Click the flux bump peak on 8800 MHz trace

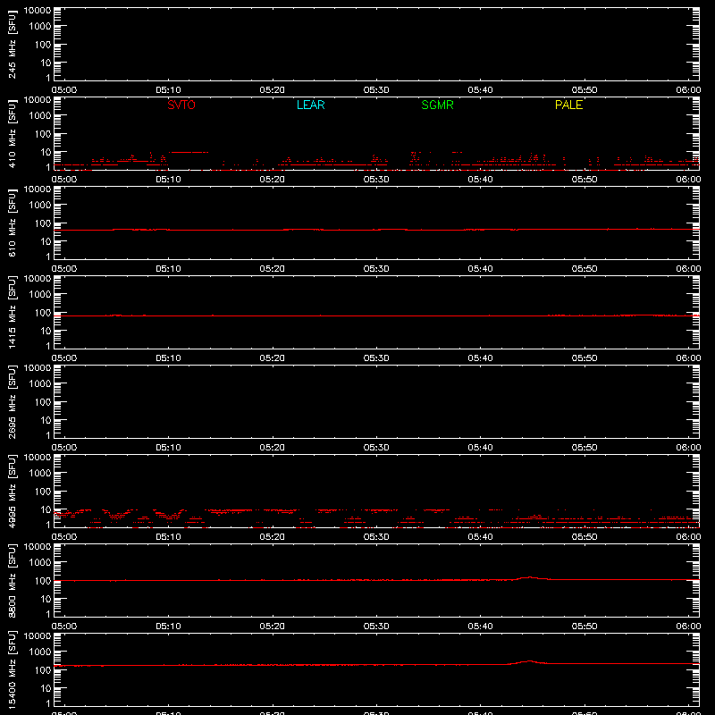[x=529, y=577]
